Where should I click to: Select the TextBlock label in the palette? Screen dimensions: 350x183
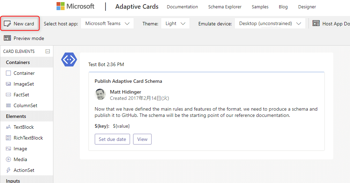pyautogui.click(x=24, y=127)
